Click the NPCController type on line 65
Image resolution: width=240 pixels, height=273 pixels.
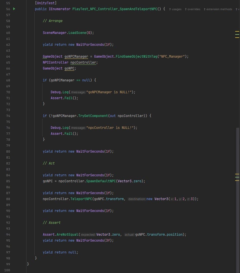(55, 62)
